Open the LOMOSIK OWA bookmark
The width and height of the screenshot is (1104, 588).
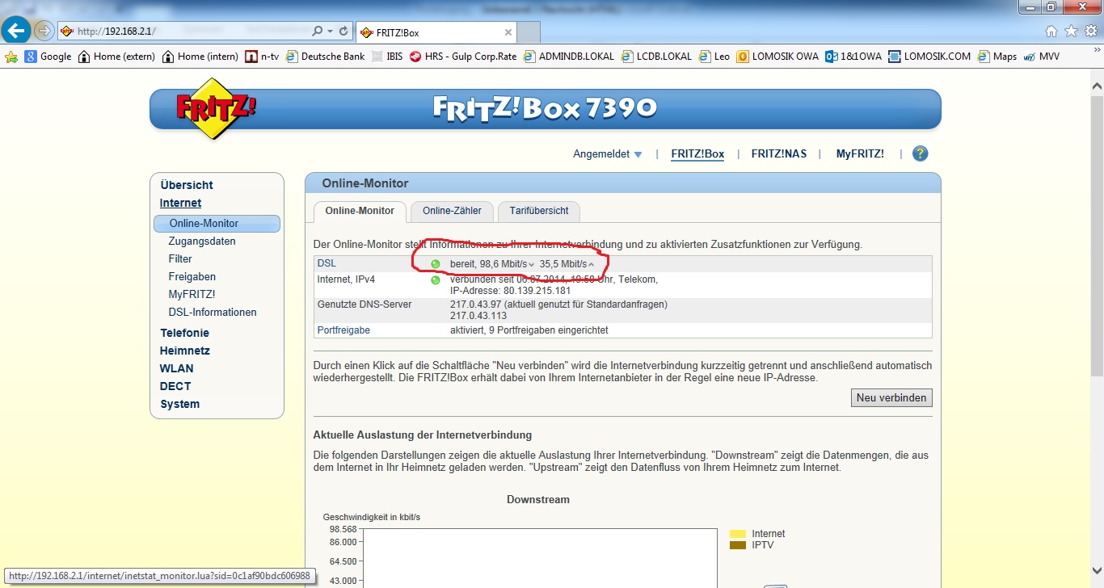coord(777,57)
